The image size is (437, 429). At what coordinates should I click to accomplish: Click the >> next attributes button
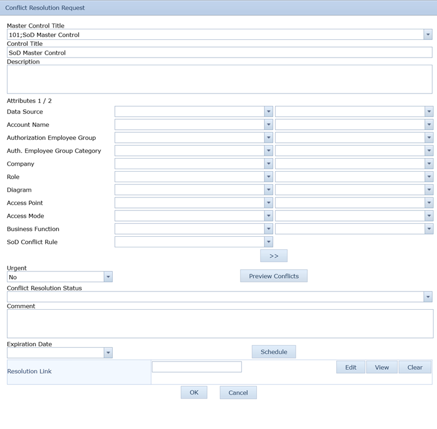coord(274,256)
